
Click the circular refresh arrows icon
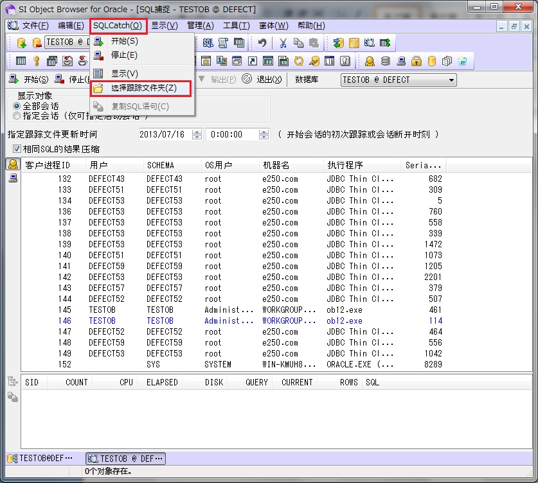pyautogui.click(x=299, y=62)
